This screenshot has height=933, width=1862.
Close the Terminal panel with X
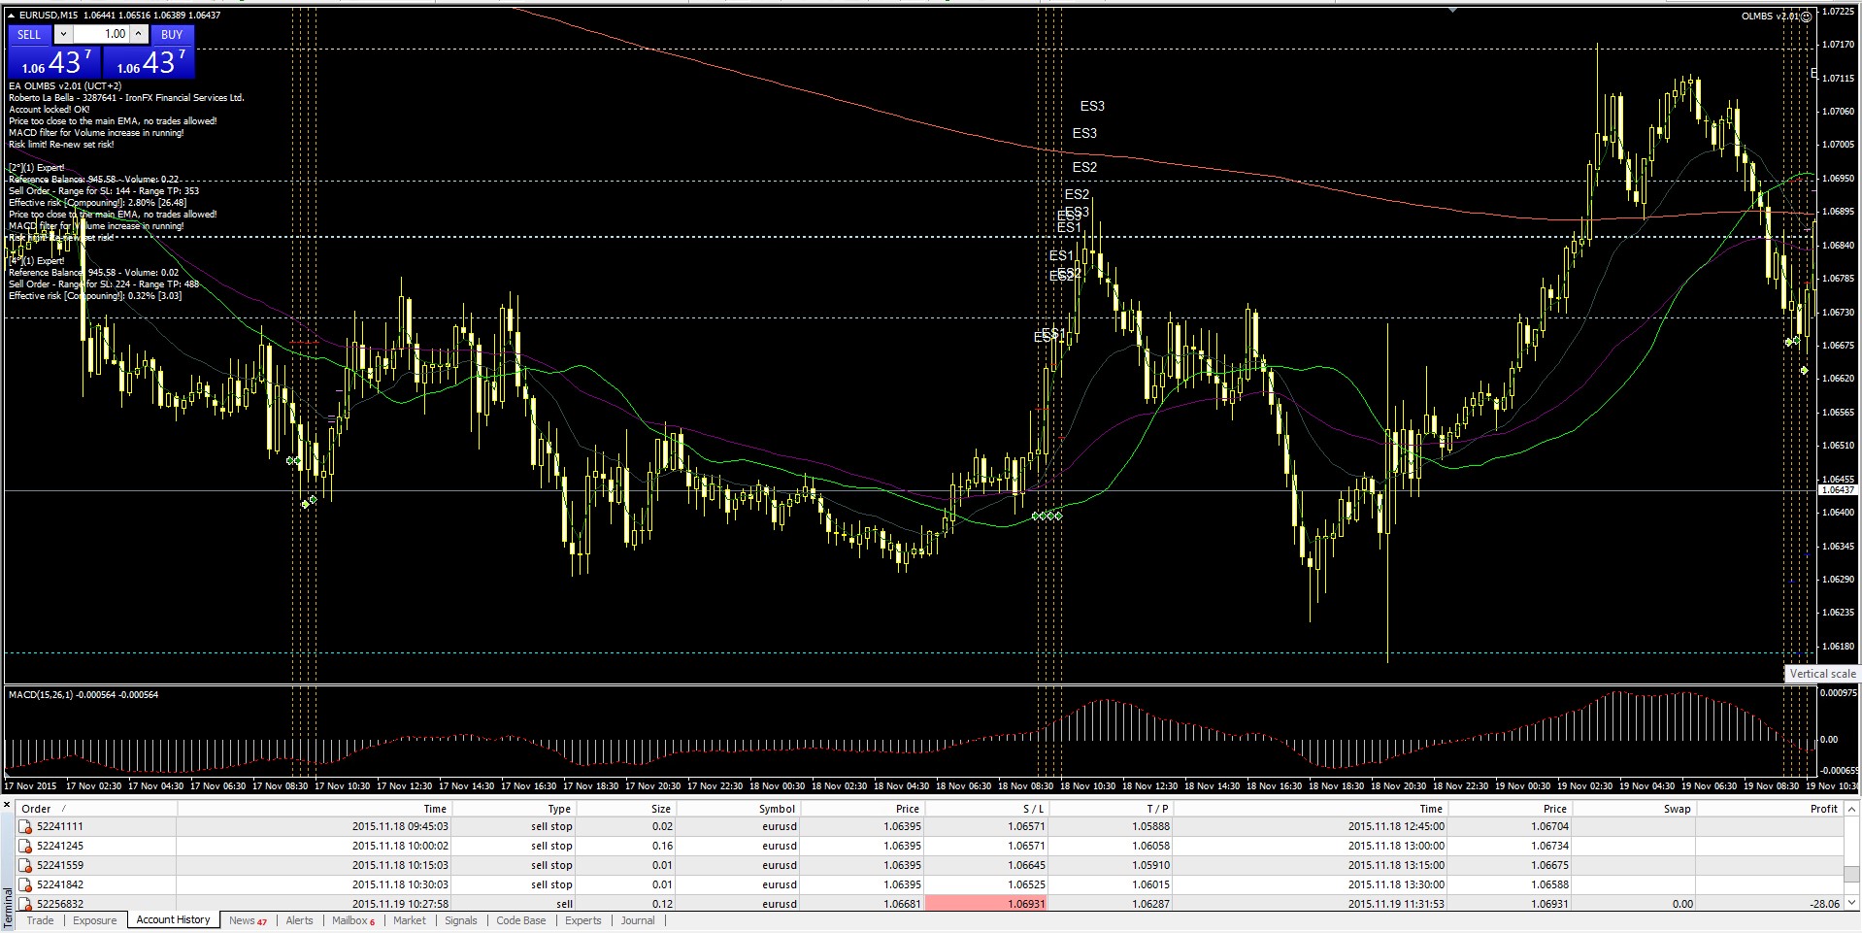tap(7, 805)
